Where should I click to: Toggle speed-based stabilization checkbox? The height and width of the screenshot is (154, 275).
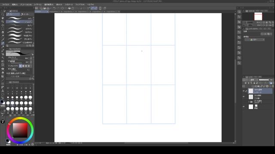[x=7, y=73]
